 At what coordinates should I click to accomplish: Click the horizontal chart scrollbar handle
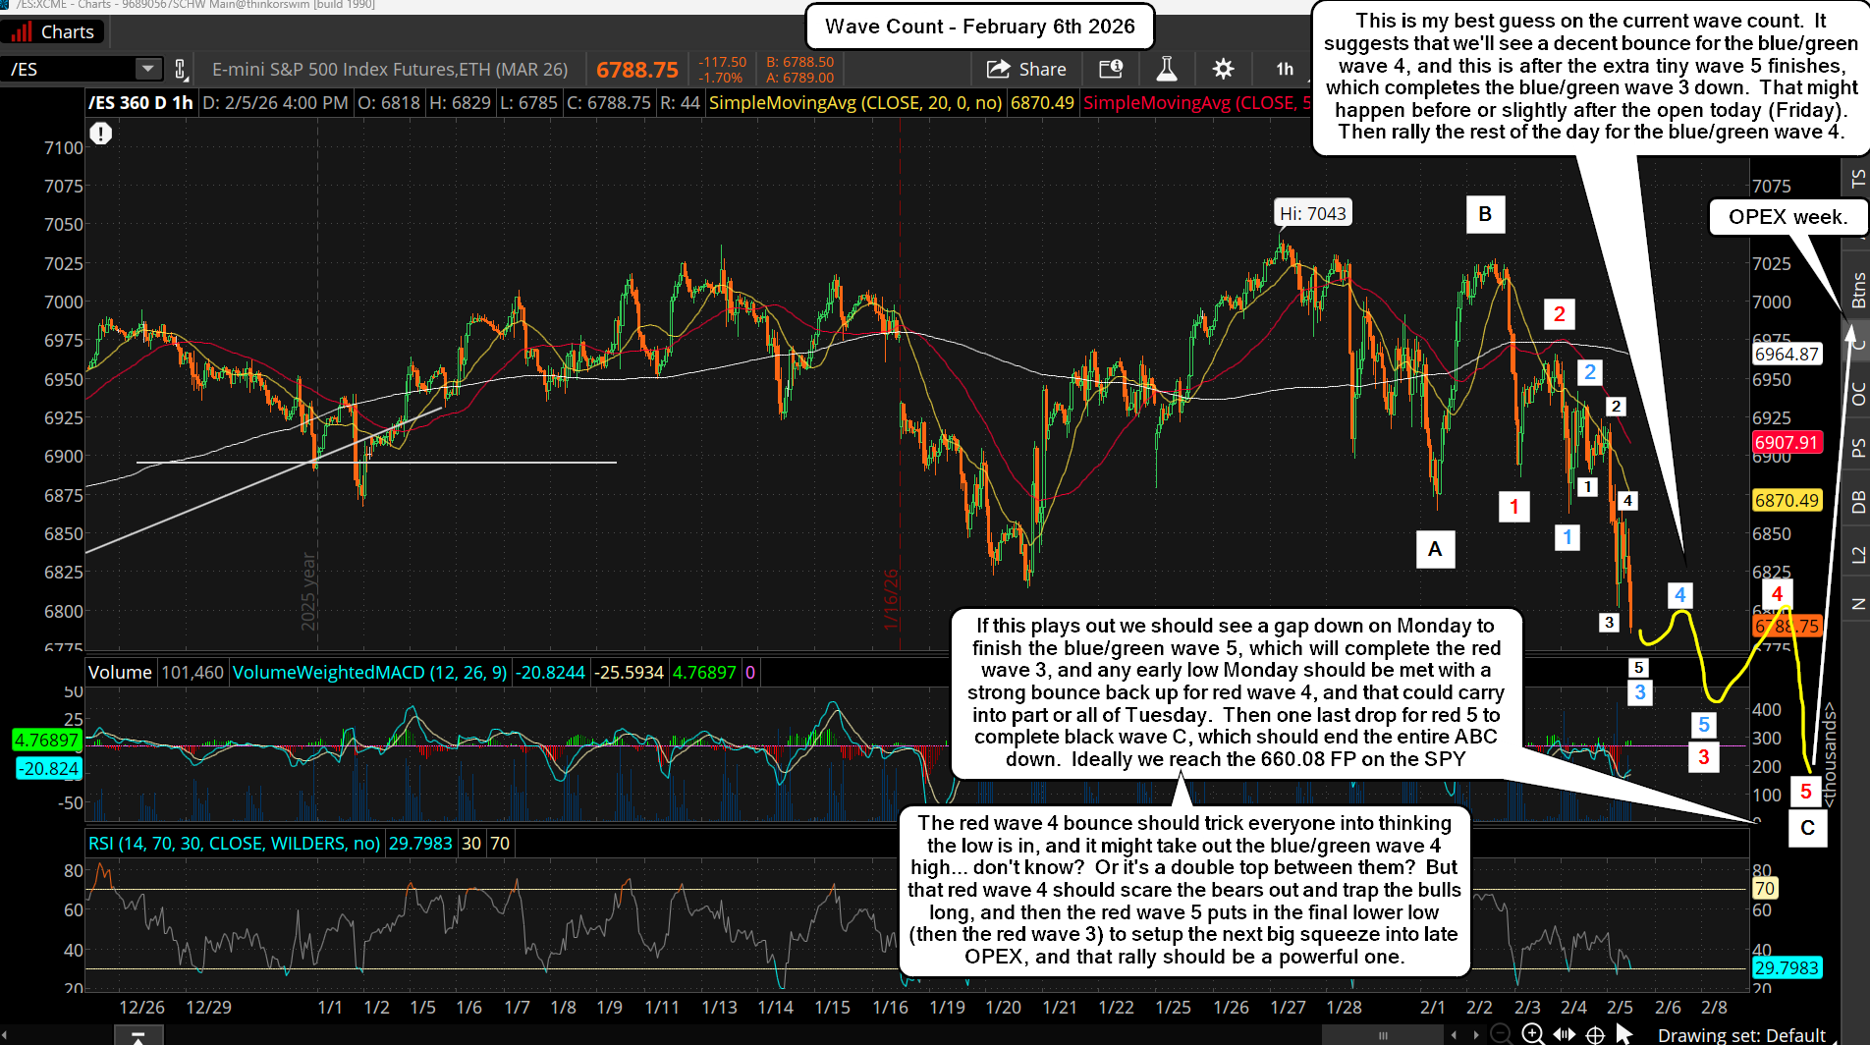1383,1035
